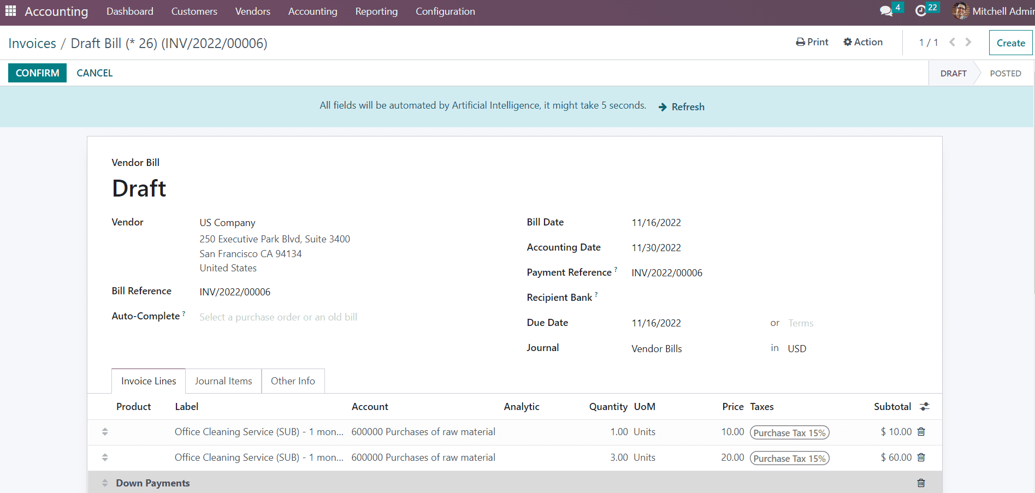1035x493 pixels.
Task: Expand the Reporting menu
Action: [376, 11]
